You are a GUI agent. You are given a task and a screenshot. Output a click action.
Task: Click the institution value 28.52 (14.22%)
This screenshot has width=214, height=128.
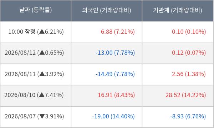pos(186,95)
